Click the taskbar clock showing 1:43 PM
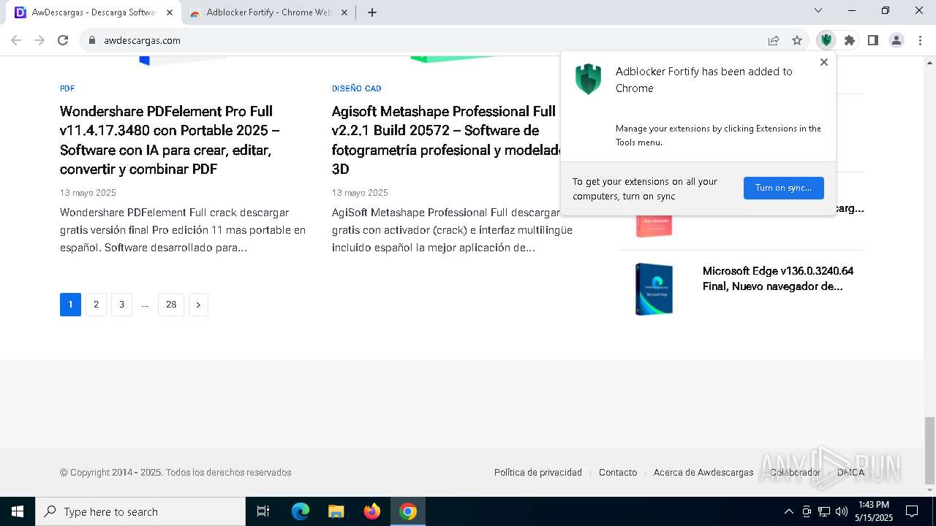This screenshot has width=936, height=526. (874, 505)
